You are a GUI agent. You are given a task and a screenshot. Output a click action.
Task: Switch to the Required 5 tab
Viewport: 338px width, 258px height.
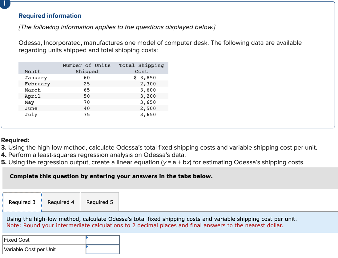[x=99, y=202]
